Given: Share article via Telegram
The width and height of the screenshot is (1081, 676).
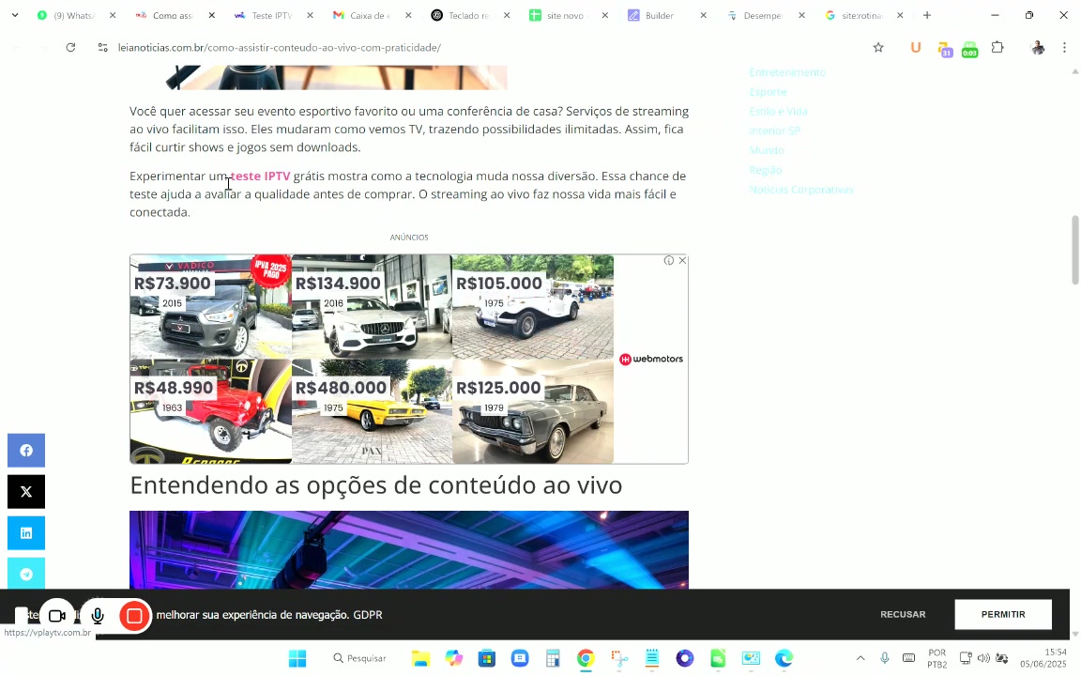Looking at the screenshot, I should (x=26, y=574).
